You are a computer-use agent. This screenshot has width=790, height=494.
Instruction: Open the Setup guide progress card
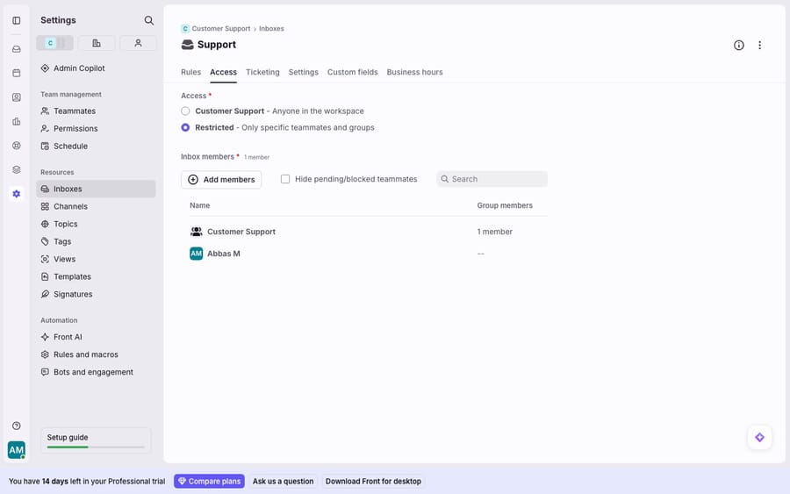point(96,440)
